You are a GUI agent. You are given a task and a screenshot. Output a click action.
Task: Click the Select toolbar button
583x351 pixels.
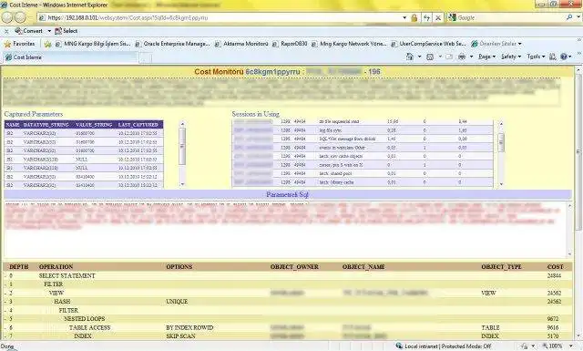point(66,31)
